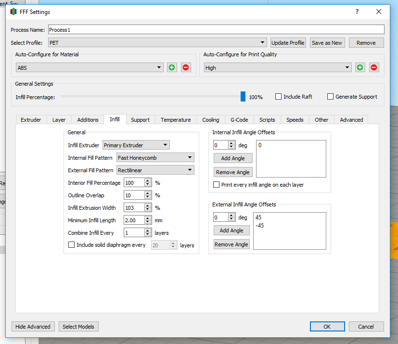
Task: Switch to the Layer tab
Action: pos(59,120)
